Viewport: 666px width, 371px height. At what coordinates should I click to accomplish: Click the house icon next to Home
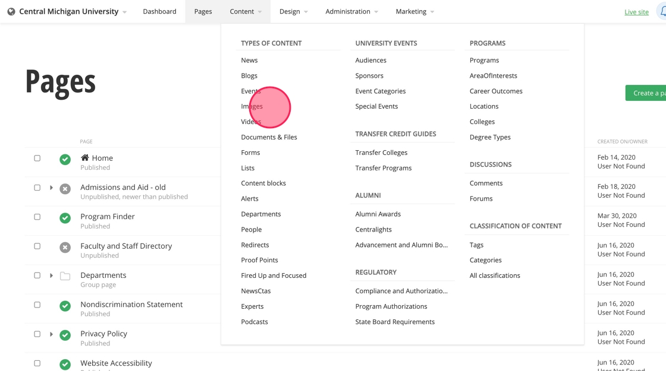tap(85, 157)
